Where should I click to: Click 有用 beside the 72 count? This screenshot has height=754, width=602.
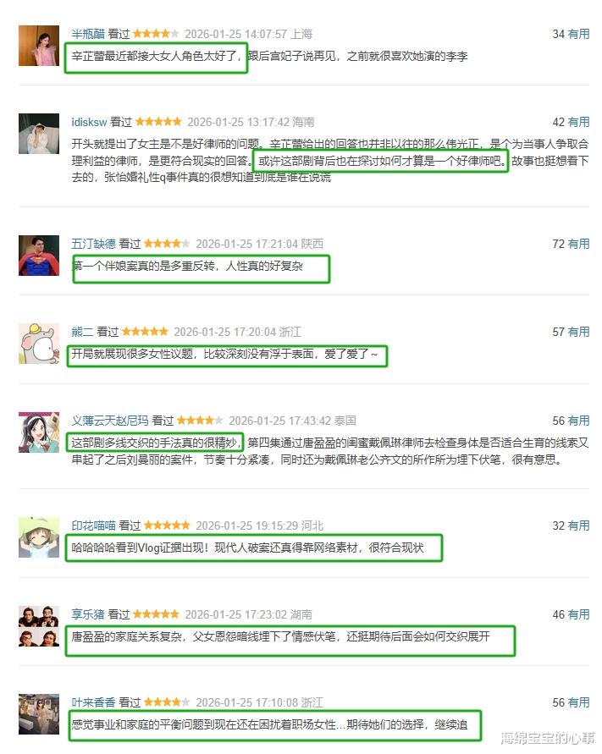click(x=579, y=244)
